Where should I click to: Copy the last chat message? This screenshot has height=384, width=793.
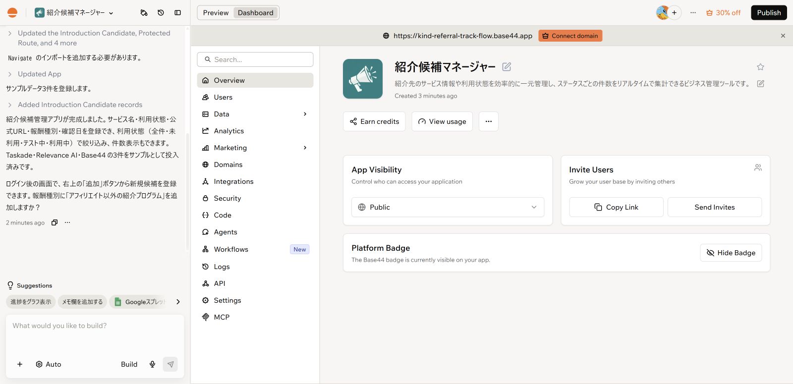[x=55, y=222]
